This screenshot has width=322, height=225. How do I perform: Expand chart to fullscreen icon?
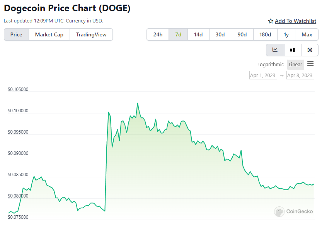310,50
